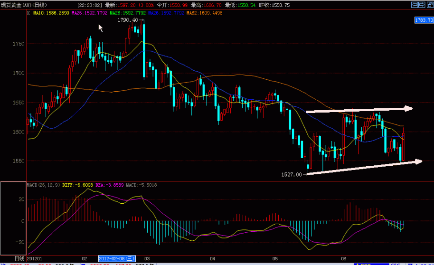Click the 最低:1550.54 low value

tap(240, 5)
